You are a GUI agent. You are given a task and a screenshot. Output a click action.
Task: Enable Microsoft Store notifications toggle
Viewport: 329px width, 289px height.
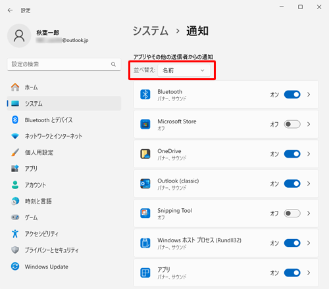point(292,124)
